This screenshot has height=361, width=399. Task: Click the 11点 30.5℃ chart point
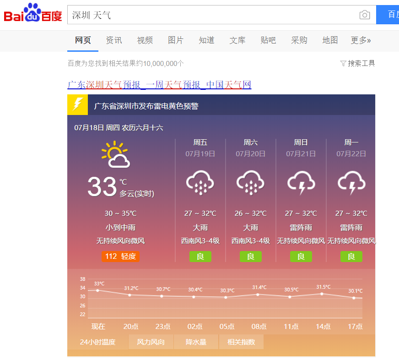coord(290,297)
